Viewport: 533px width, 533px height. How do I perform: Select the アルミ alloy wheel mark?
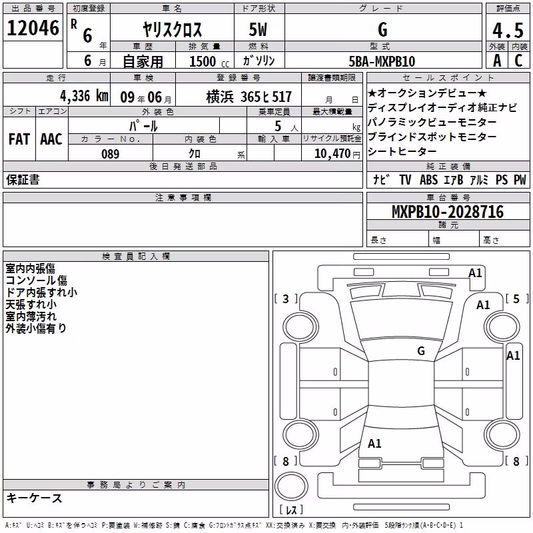[479, 179]
